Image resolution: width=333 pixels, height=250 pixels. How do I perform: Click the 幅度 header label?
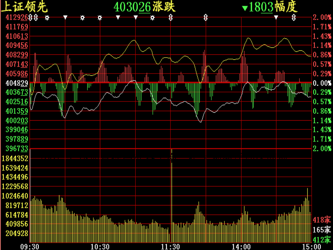coord(286,7)
